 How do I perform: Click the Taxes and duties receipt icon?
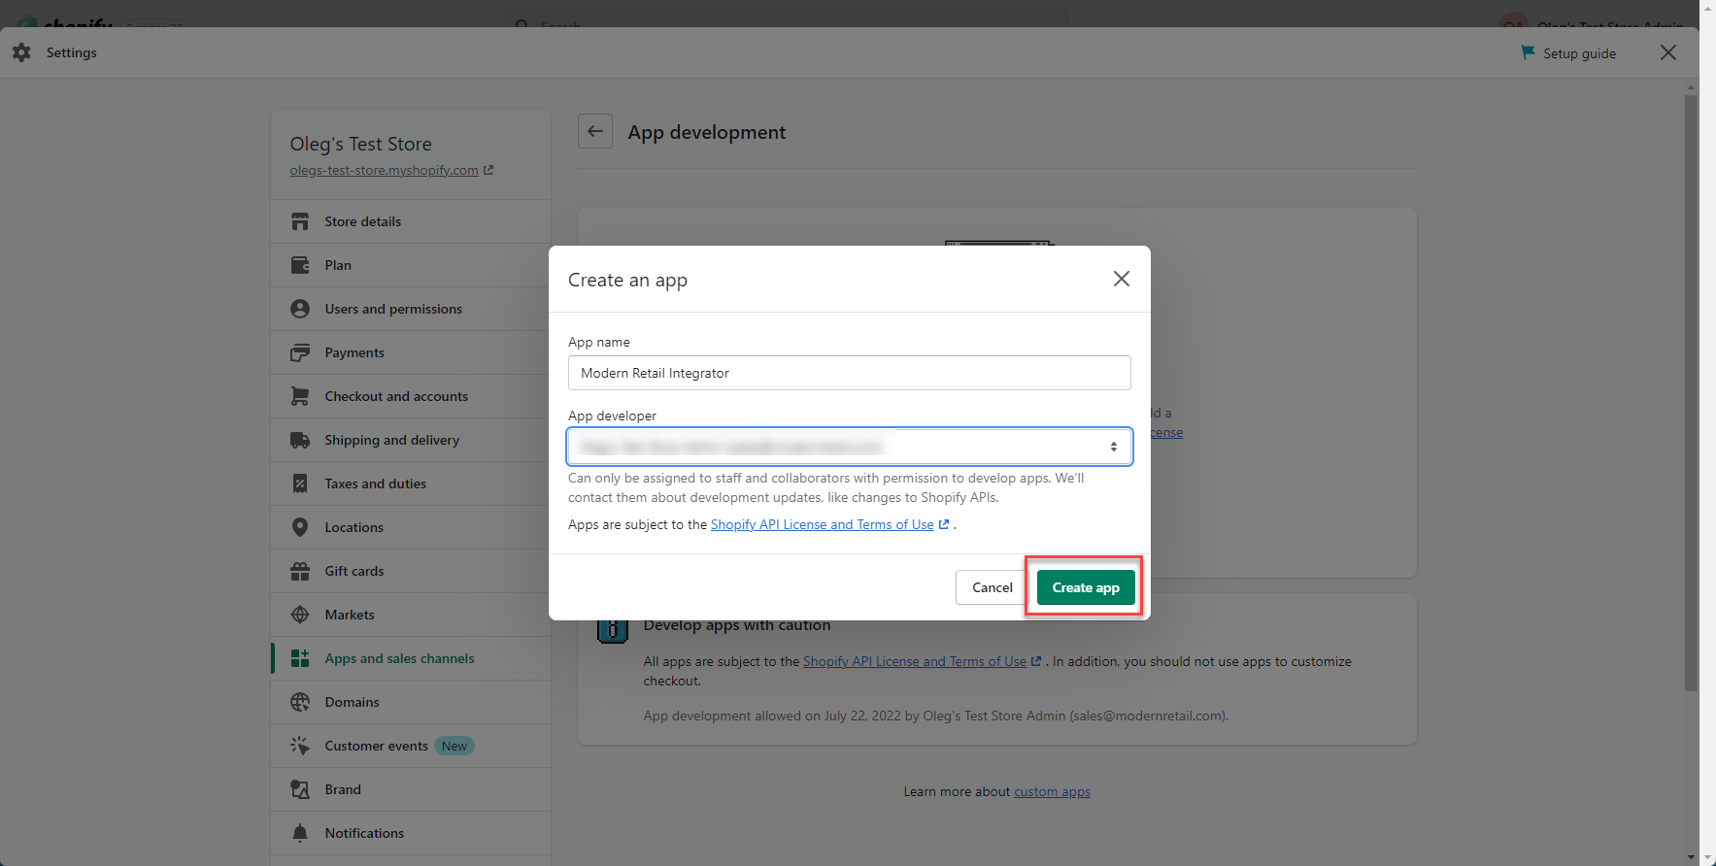click(x=300, y=483)
